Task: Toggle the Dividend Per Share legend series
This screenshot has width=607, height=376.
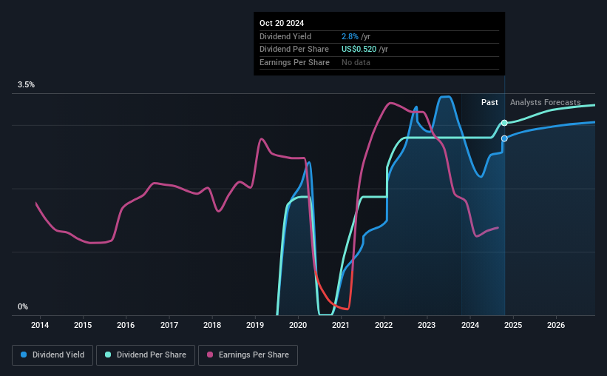Action: click(146, 355)
